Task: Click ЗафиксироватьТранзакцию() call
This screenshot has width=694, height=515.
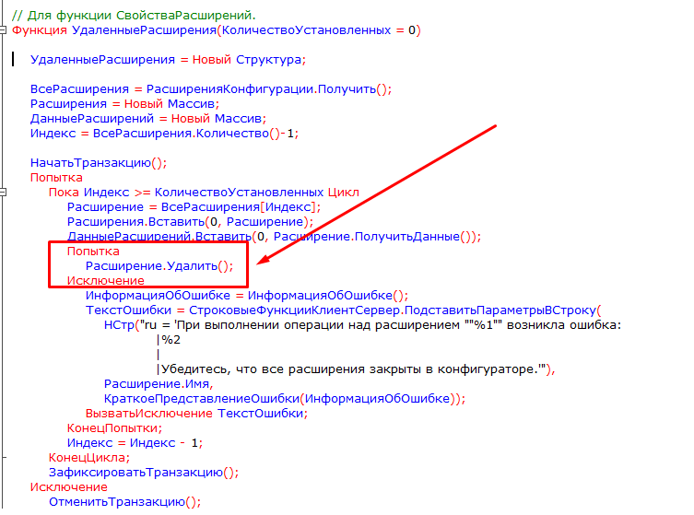Action: point(144,473)
